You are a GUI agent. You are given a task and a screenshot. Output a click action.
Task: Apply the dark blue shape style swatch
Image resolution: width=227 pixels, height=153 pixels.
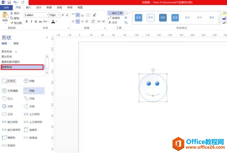pos(163,18)
